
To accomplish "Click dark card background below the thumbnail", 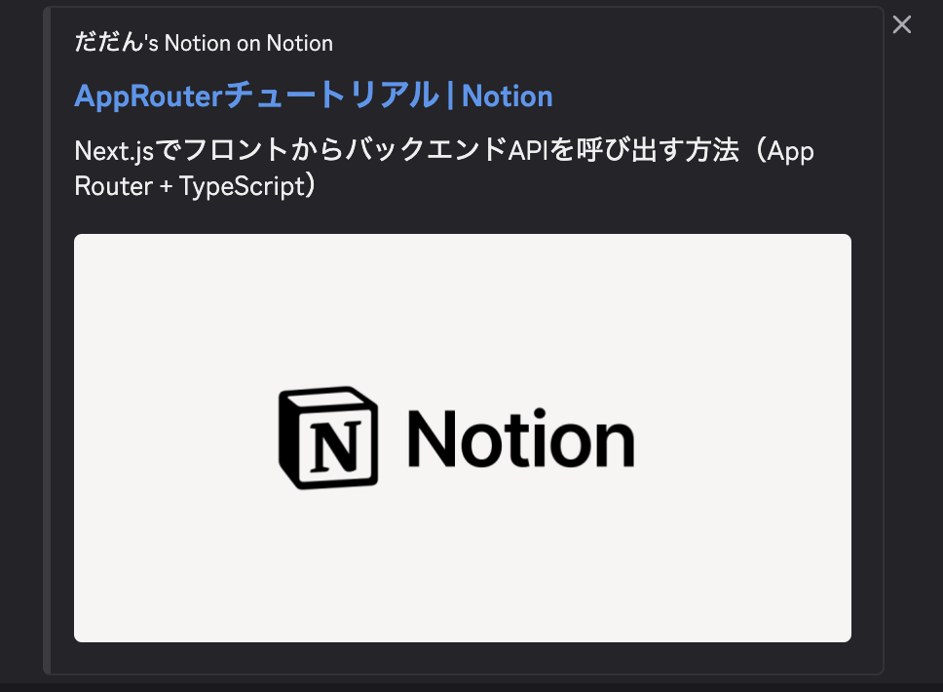I will [x=463, y=658].
